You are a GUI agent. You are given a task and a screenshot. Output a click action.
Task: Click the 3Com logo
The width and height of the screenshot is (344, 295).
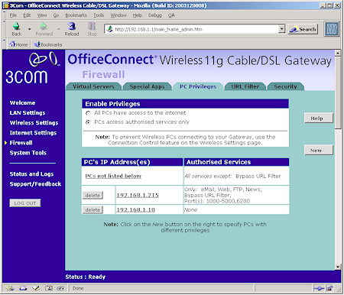coord(33,68)
